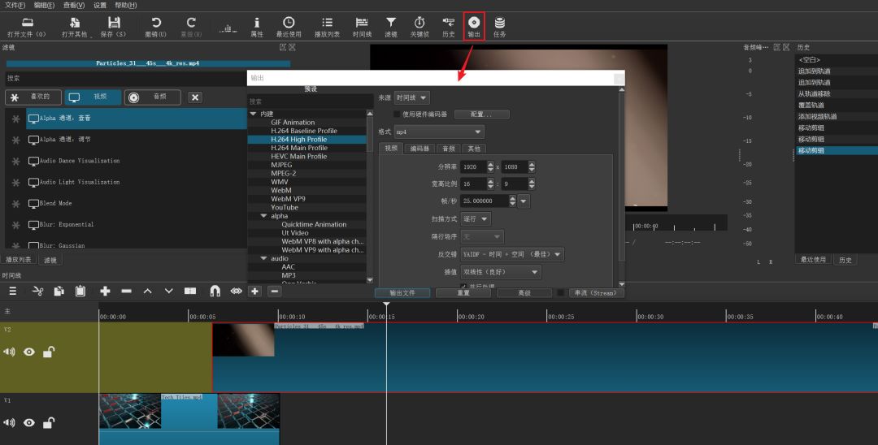Hide the V2 track with eye icon

[x=29, y=352]
